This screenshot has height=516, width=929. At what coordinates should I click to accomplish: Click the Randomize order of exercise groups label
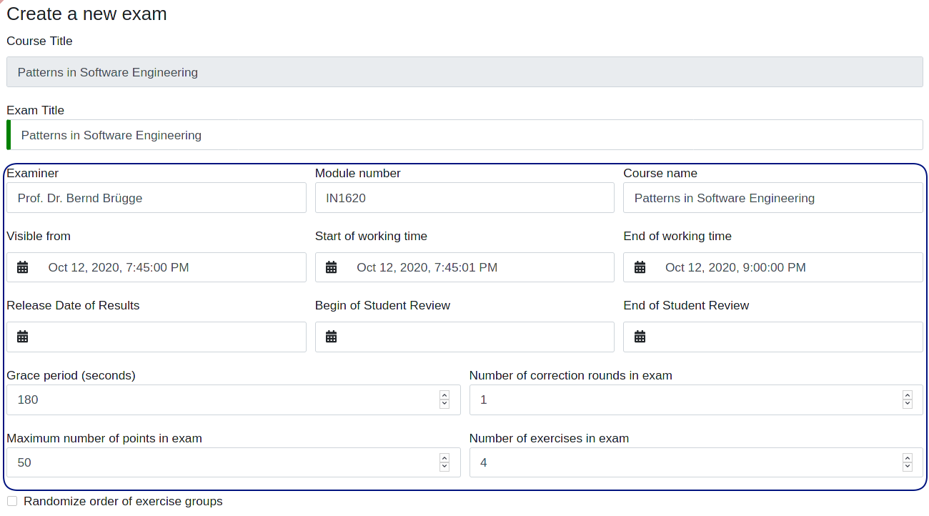[123, 501]
